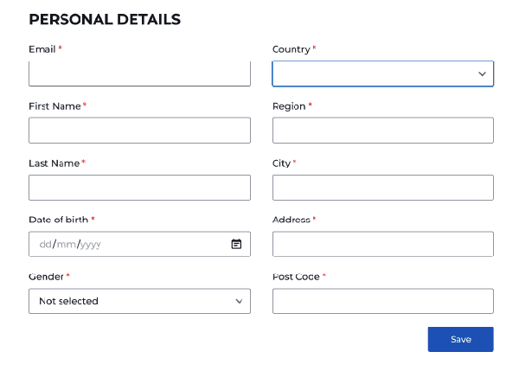The image size is (519, 371).
Task: Click the City text field
Action: 382,188
